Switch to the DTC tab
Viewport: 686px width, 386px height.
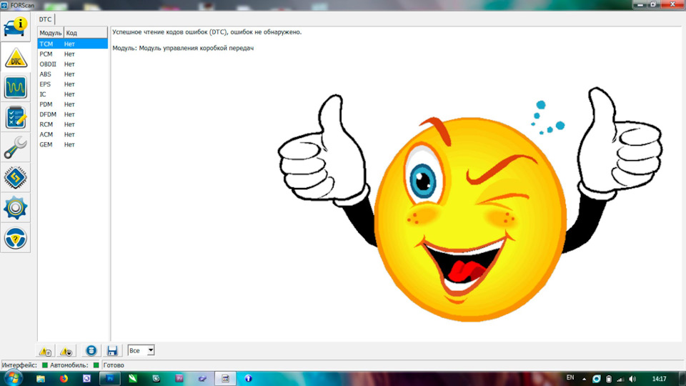pyautogui.click(x=45, y=19)
